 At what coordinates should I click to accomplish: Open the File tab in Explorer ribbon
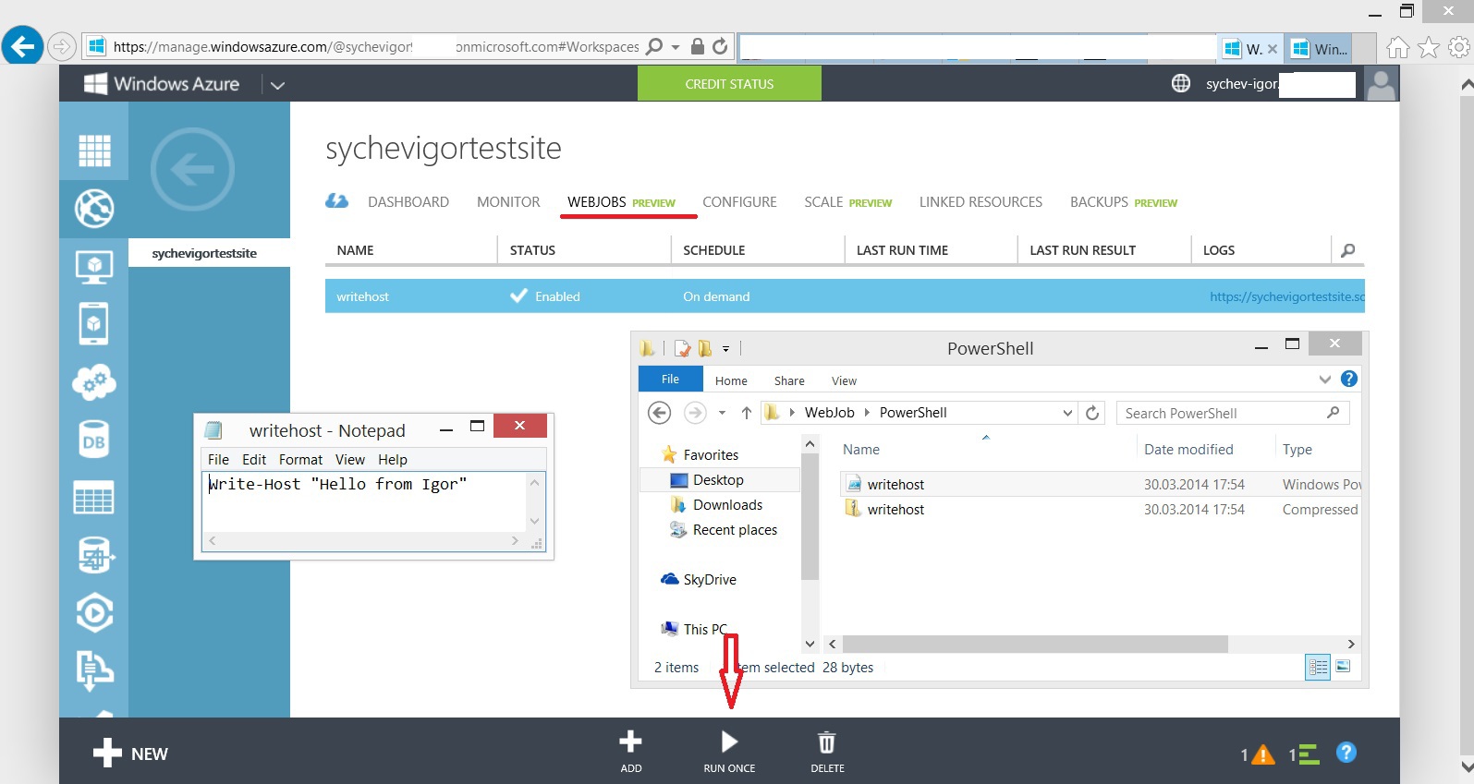(x=670, y=379)
